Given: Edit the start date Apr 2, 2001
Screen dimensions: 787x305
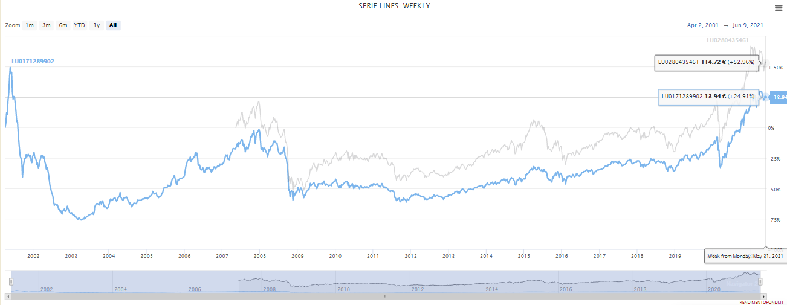Looking at the screenshot, I should point(702,25).
